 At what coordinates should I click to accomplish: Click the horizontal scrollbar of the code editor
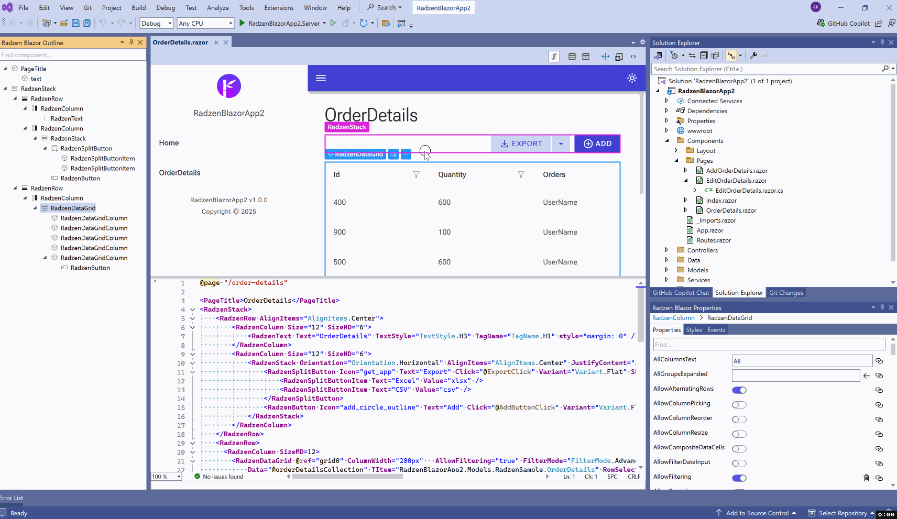[x=347, y=477]
